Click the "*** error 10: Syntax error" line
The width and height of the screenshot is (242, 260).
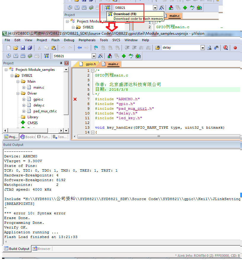(x=35, y=213)
